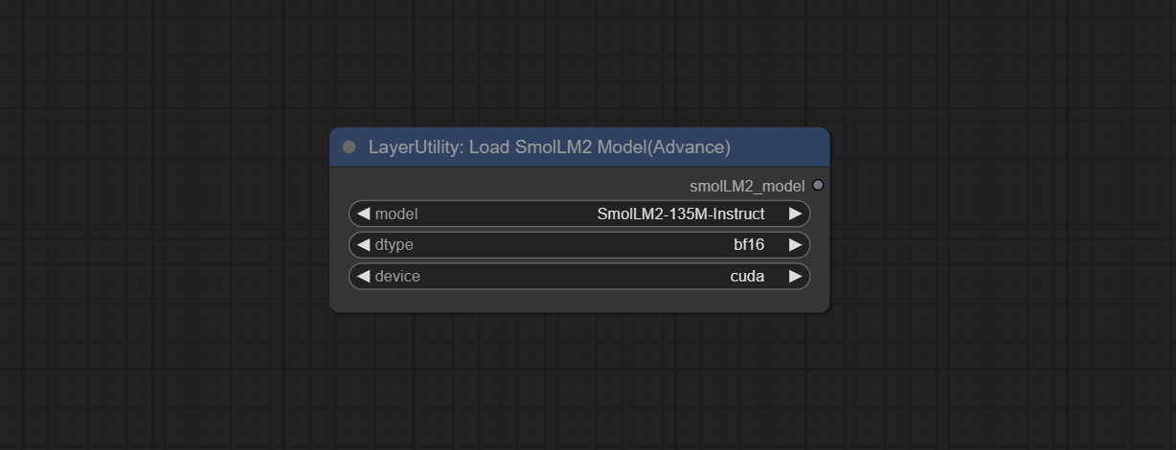Click empty canvas right of the node
Image resolution: width=1176 pixels, height=450 pixels.
pos(996,220)
